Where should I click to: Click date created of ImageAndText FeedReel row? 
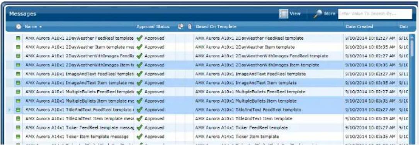(x=371, y=74)
